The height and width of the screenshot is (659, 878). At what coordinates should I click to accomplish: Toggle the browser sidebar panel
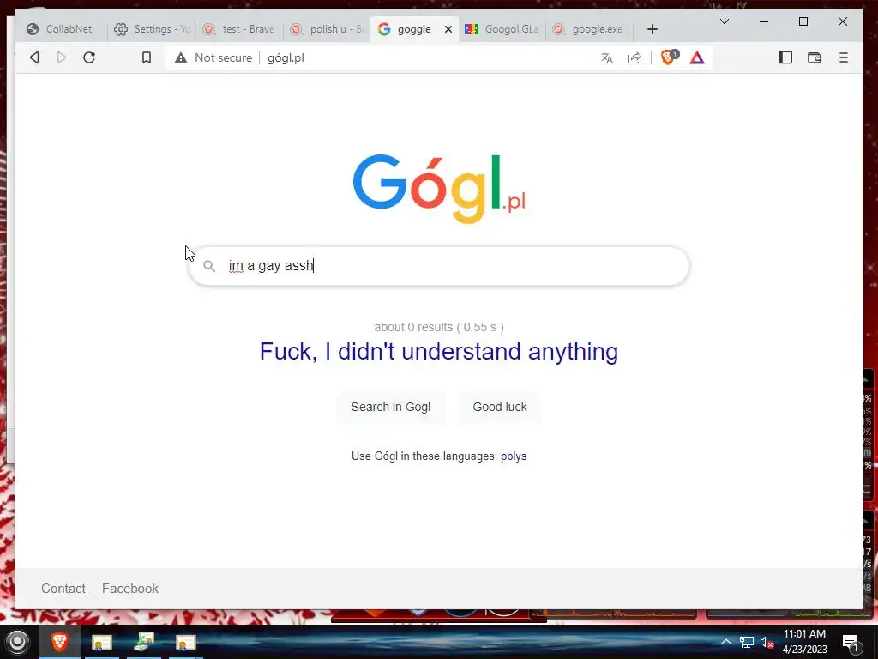coord(785,57)
